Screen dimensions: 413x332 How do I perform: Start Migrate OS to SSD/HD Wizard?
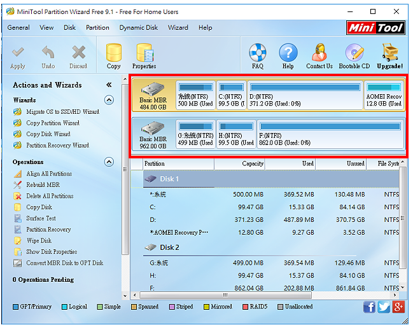tap(63, 112)
